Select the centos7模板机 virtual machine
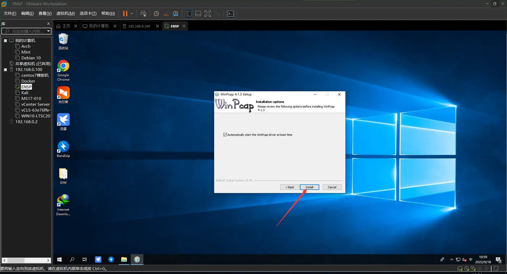This screenshot has height=274, width=507. (35, 75)
